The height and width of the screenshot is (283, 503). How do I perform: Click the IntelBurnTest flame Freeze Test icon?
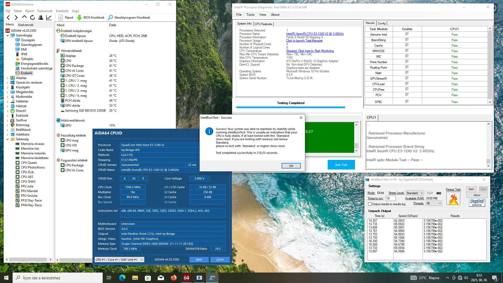click(x=453, y=199)
